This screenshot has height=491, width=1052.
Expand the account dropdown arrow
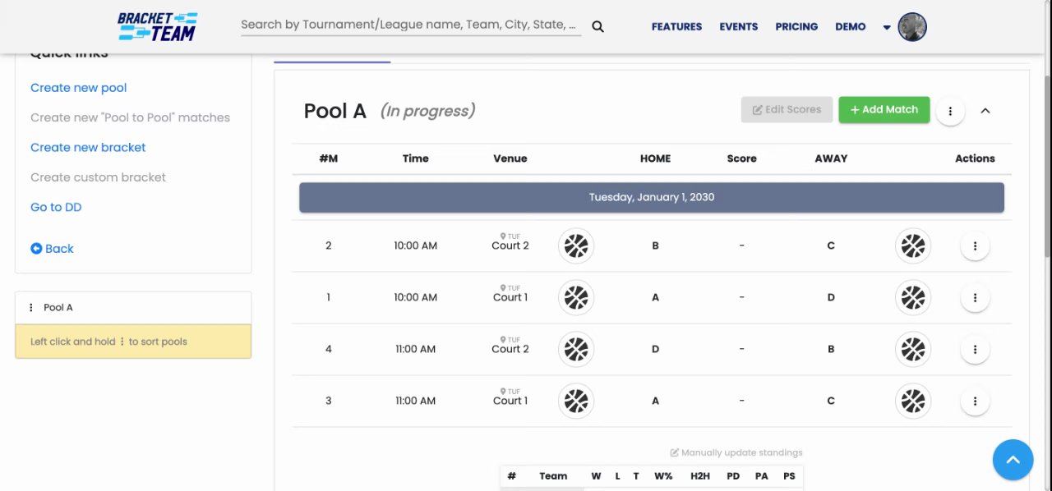[x=887, y=27]
